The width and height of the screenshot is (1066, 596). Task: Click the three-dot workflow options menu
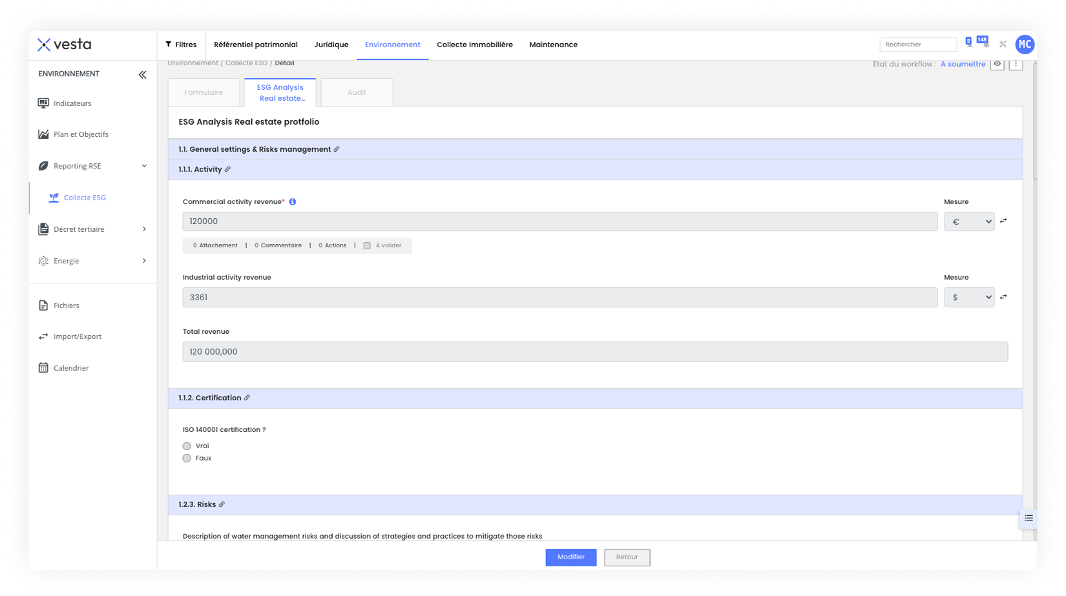pos(1016,64)
